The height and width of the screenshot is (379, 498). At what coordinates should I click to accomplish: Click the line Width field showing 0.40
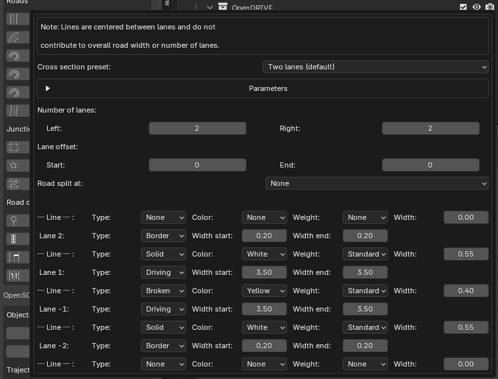466,291
